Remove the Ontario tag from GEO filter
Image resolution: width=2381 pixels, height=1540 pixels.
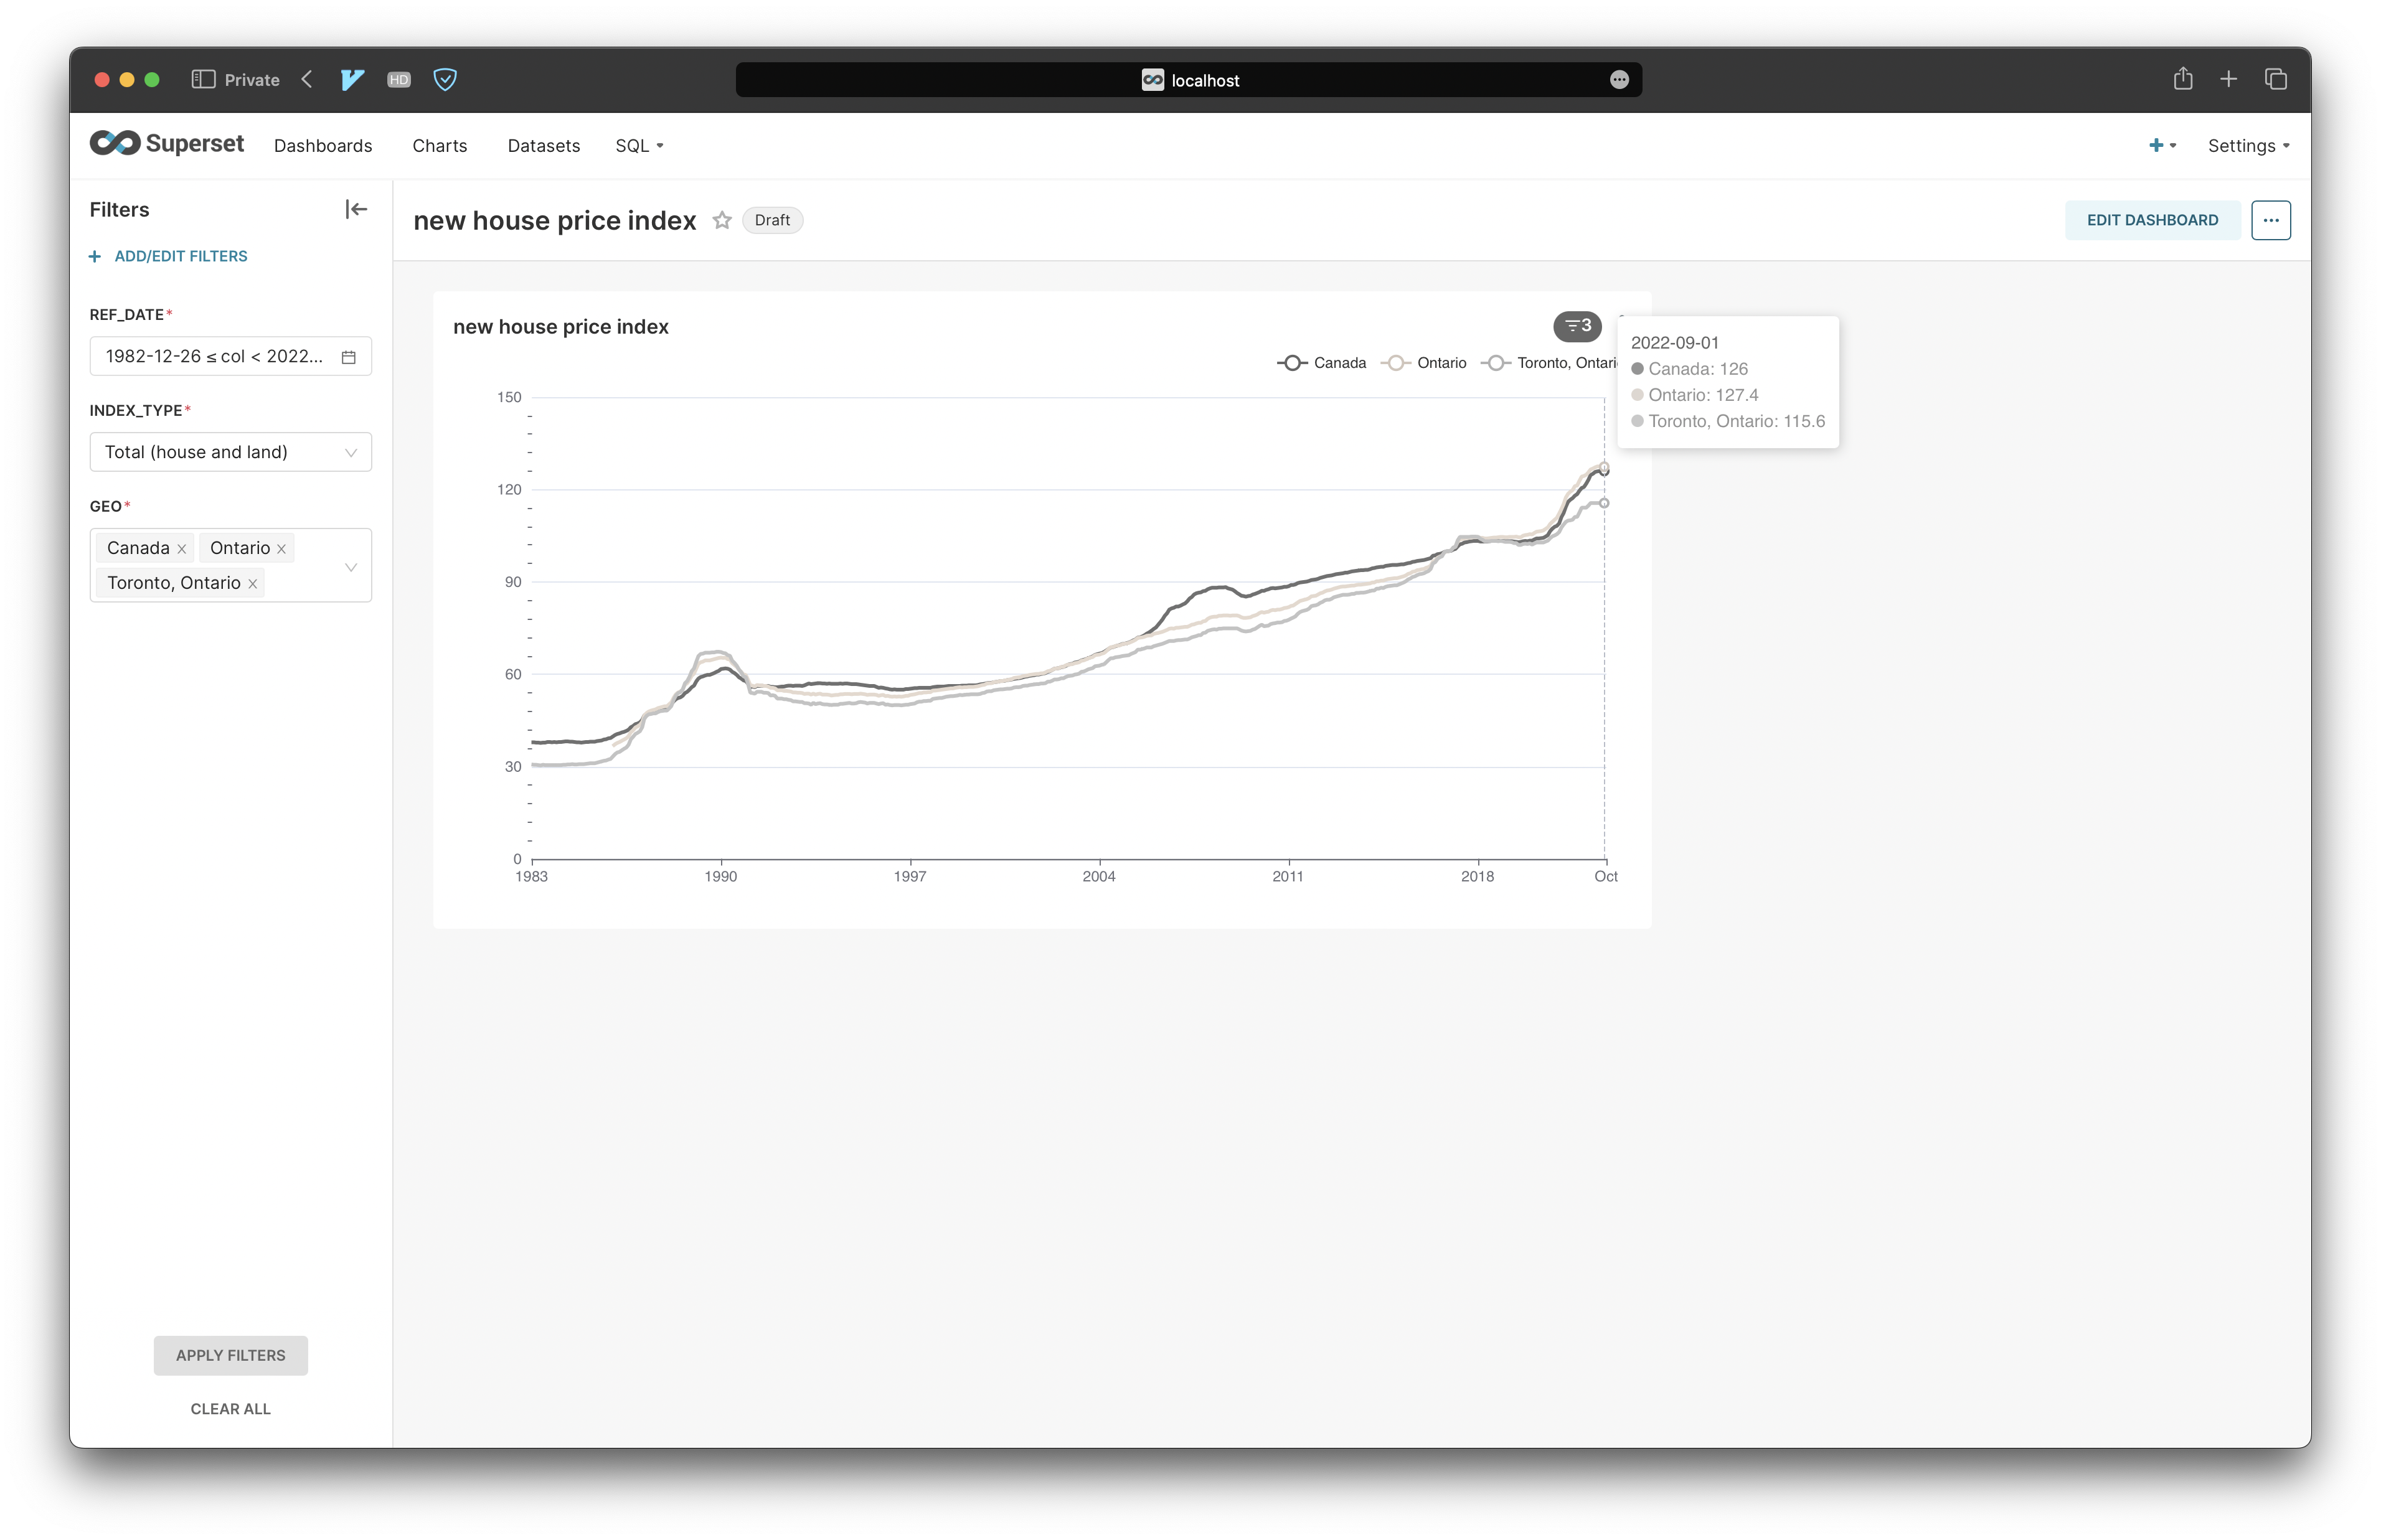(x=282, y=549)
